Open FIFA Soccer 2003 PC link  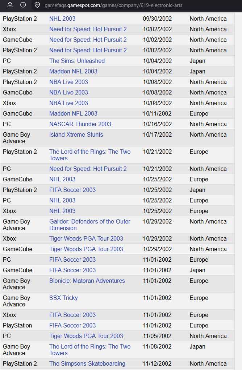[x=72, y=260]
